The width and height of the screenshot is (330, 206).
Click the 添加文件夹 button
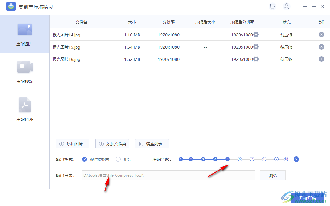(112, 144)
